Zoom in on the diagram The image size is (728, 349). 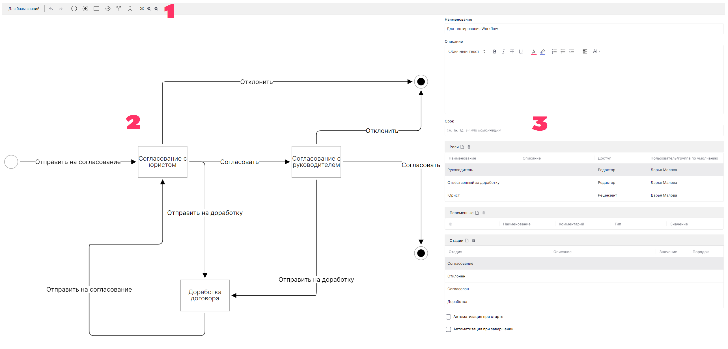pos(149,9)
